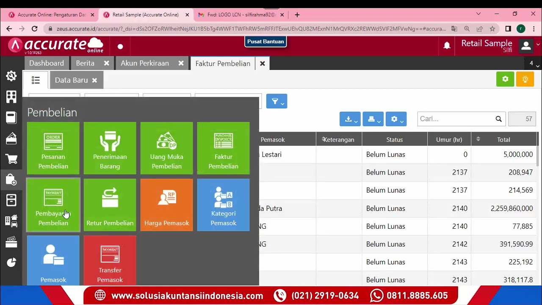
Task: Click the orange lightbulb button
Action: click(525, 79)
